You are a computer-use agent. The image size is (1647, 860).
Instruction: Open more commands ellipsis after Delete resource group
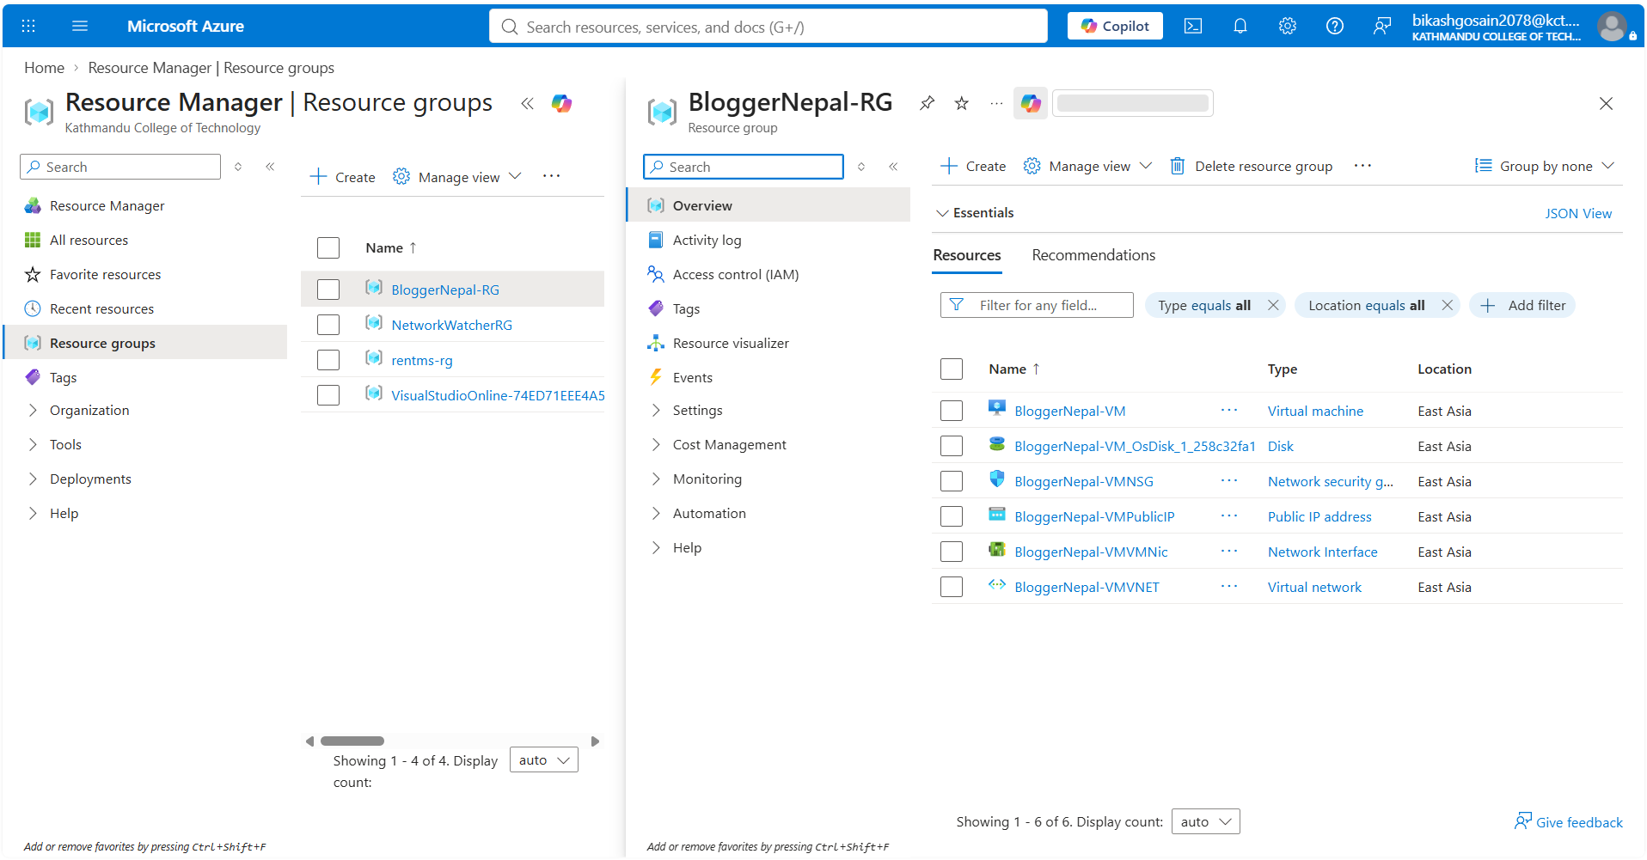(x=1362, y=166)
